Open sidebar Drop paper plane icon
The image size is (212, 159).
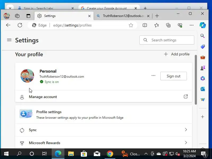point(202,100)
